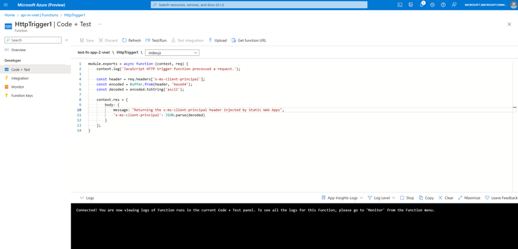The image size is (518, 249).
Task: Click Test integration in the toolbar
Action: coord(187,40)
